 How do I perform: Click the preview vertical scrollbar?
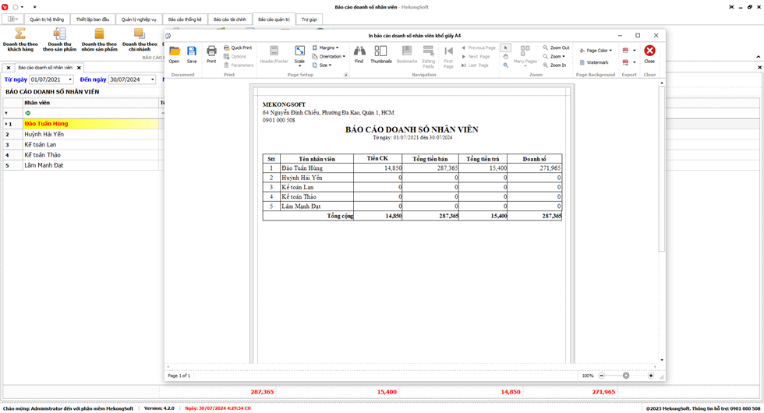coord(662,169)
